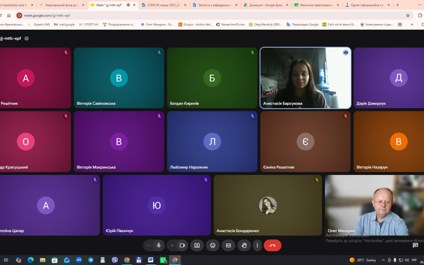Viewport: 424px width, 265px height.
Task: Open meeting details info icon
Action: [26, 38]
